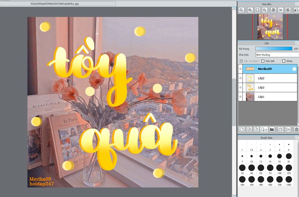Viewport: 299px width, 197px height.
Task: Click the Lớp1 layer photo thumbnail
Action: [x=250, y=97]
